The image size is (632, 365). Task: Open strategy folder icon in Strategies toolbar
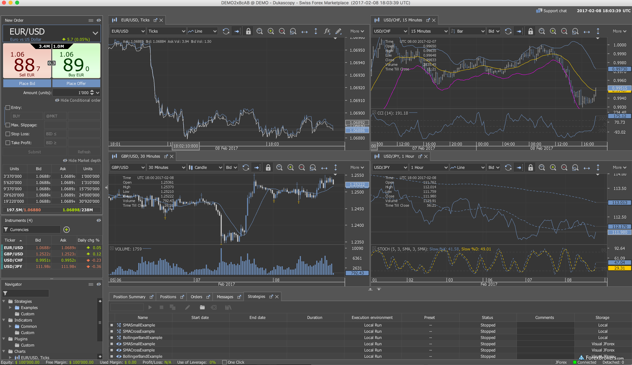coord(202,307)
